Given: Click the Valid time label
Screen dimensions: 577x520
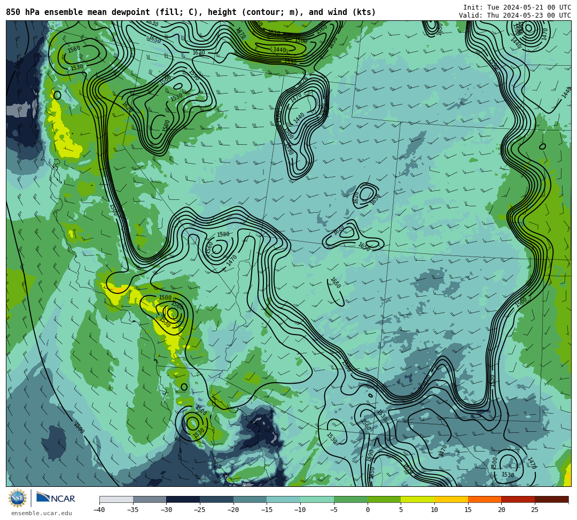Looking at the screenshot, I should click(515, 15).
